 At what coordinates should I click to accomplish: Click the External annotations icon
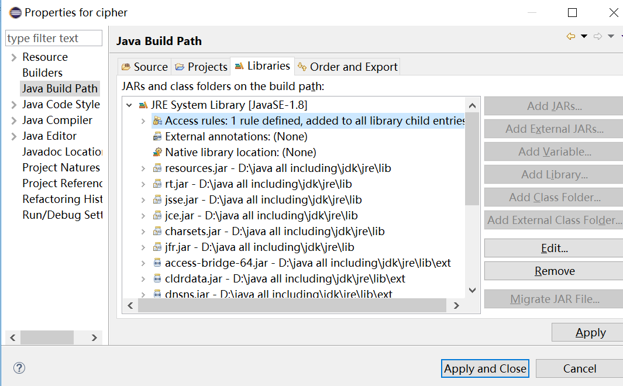(x=157, y=137)
